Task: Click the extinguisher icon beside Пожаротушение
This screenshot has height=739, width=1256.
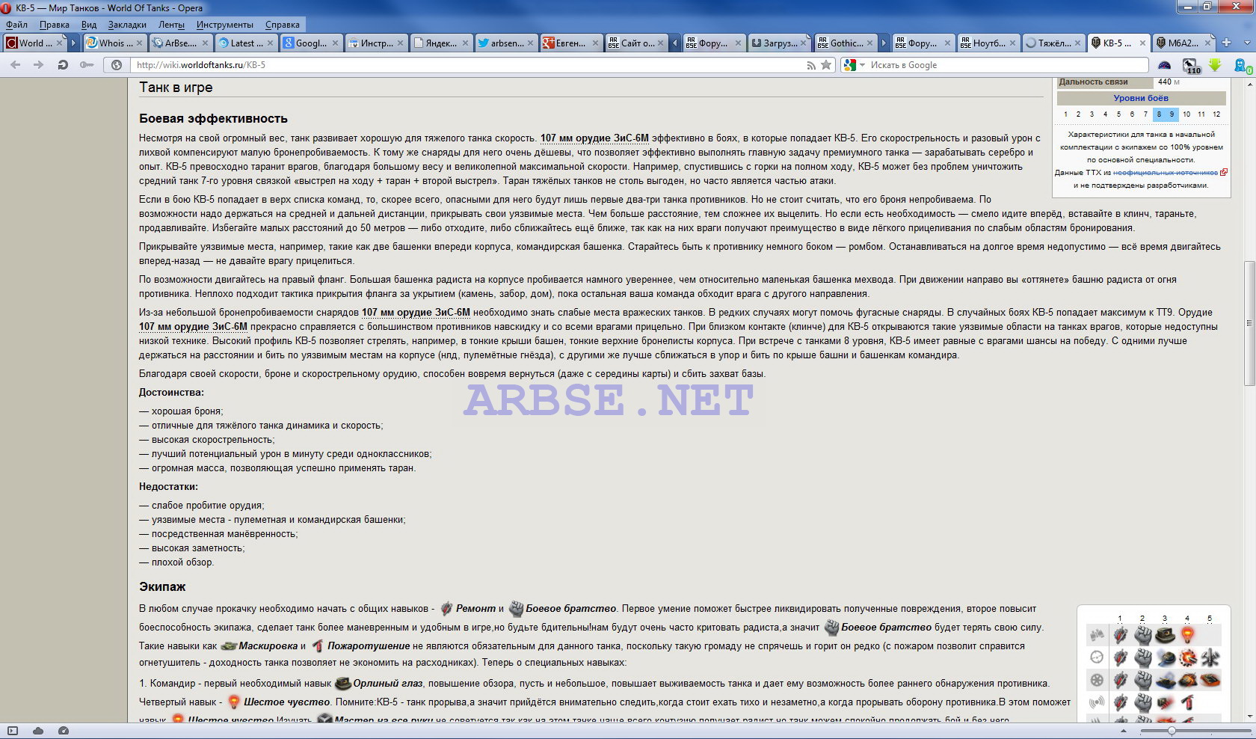Action: click(x=318, y=646)
